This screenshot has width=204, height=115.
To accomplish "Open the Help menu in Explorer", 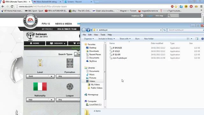I will pos(110,35).
